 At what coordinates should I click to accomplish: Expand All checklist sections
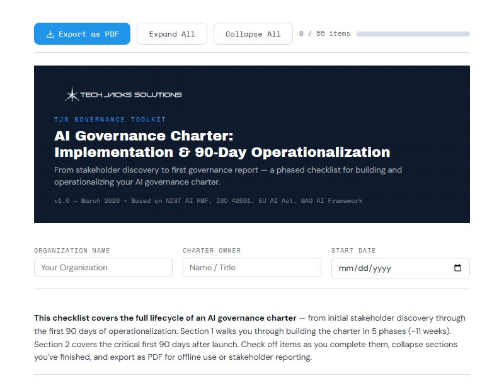click(171, 33)
